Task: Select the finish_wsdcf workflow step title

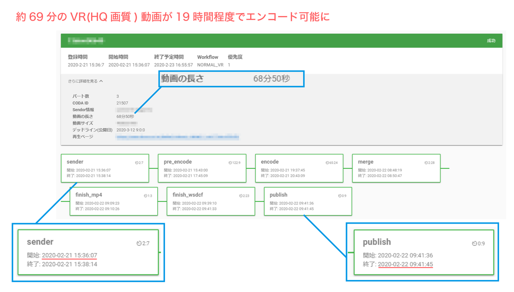Action: click(x=187, y=195)
